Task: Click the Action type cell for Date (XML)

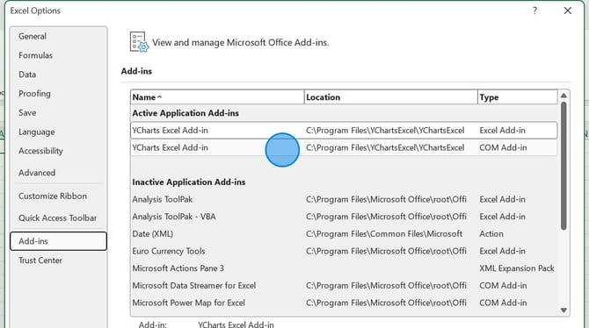Action: click(x=491, y=234)
